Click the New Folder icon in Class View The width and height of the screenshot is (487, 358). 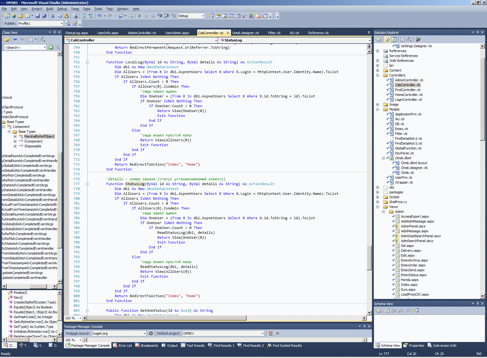(6, 39)
